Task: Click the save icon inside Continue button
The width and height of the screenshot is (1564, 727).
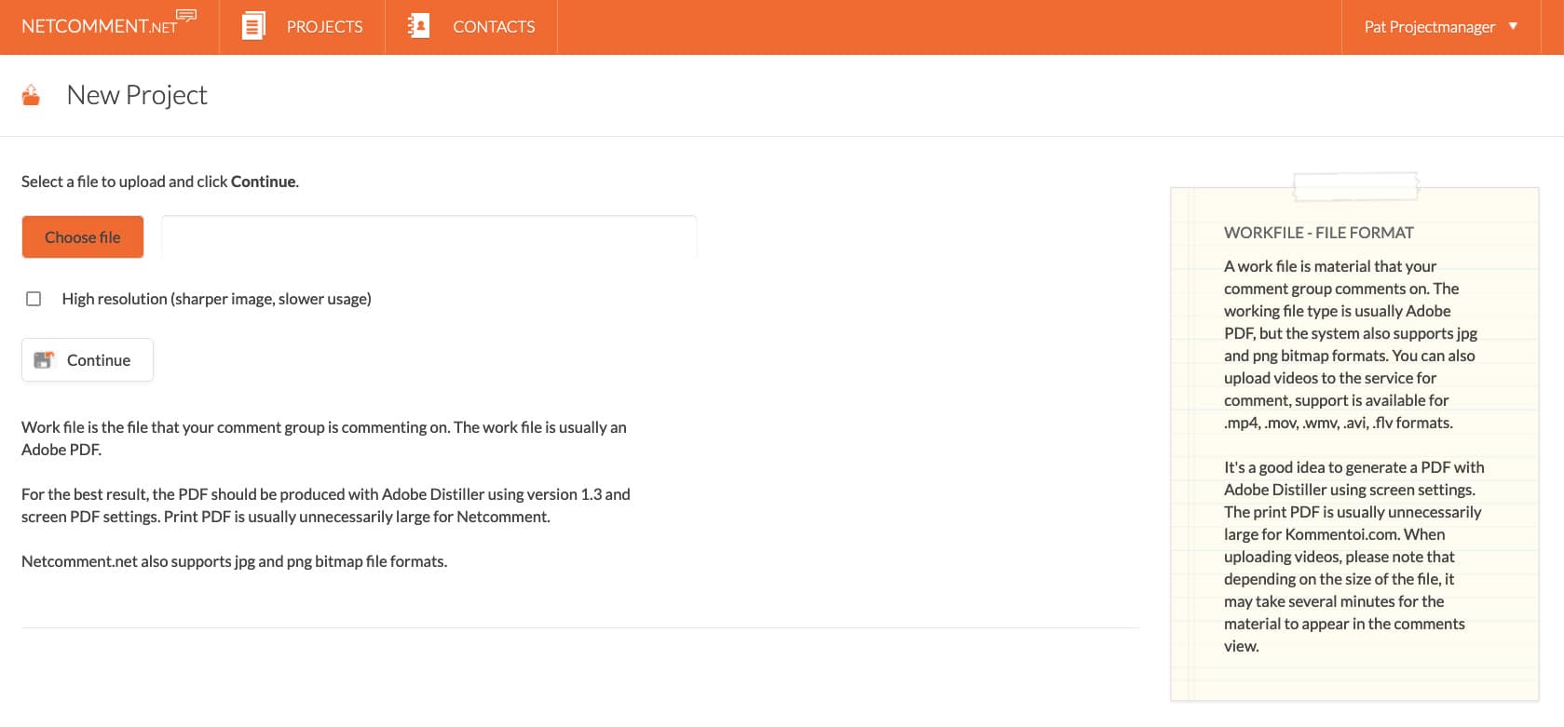Action: click(x=44, y=360)
